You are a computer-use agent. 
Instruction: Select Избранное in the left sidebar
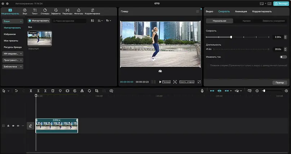[x=10, y=34]
